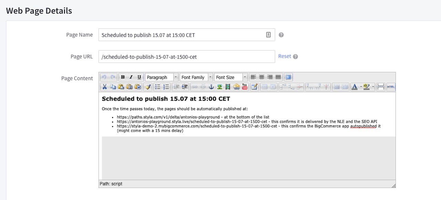This screenshot has height=200, width=441.
Task: Insert a YouTube video via the YouTube icon
Action: [x=245, y=87]
